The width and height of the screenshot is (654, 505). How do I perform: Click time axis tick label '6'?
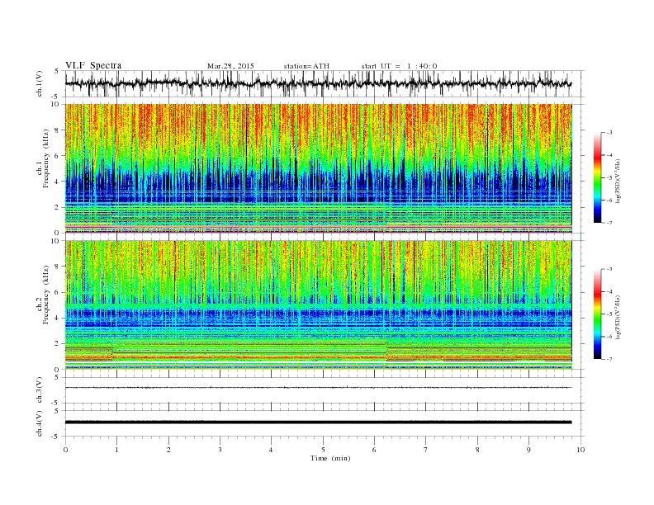coord(374,450)
